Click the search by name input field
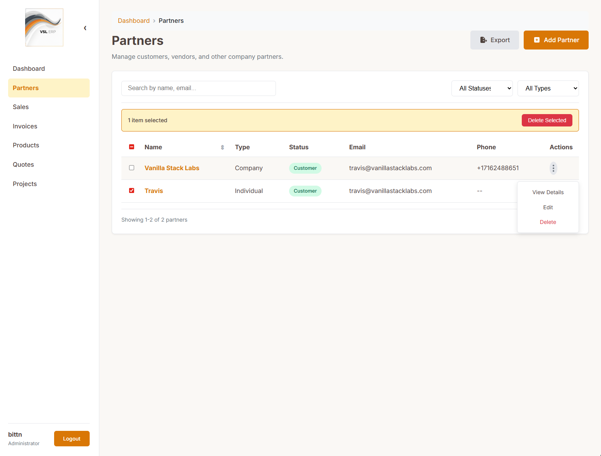601x456 pixels. [x=198, y=88]
